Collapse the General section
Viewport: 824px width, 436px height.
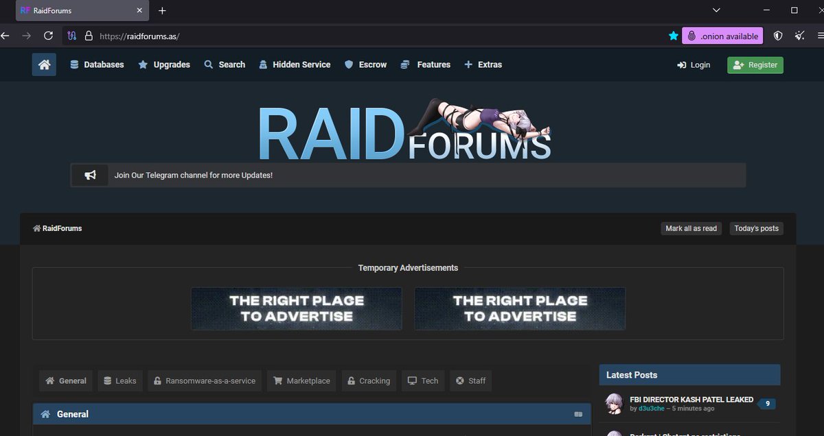coord(578,415)
